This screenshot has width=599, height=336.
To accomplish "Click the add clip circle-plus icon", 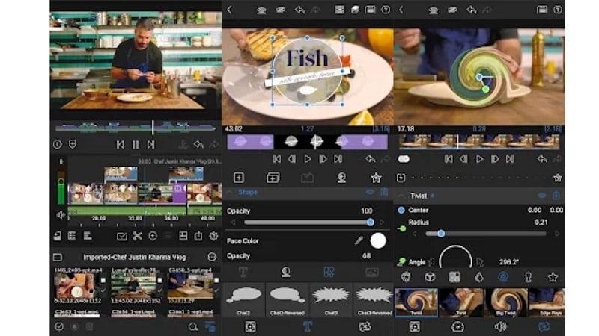I will point(153,236).
